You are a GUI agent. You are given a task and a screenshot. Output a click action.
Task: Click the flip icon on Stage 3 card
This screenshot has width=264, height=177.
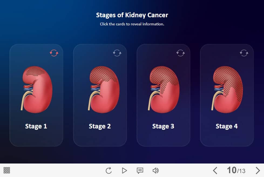pos(181,53)
